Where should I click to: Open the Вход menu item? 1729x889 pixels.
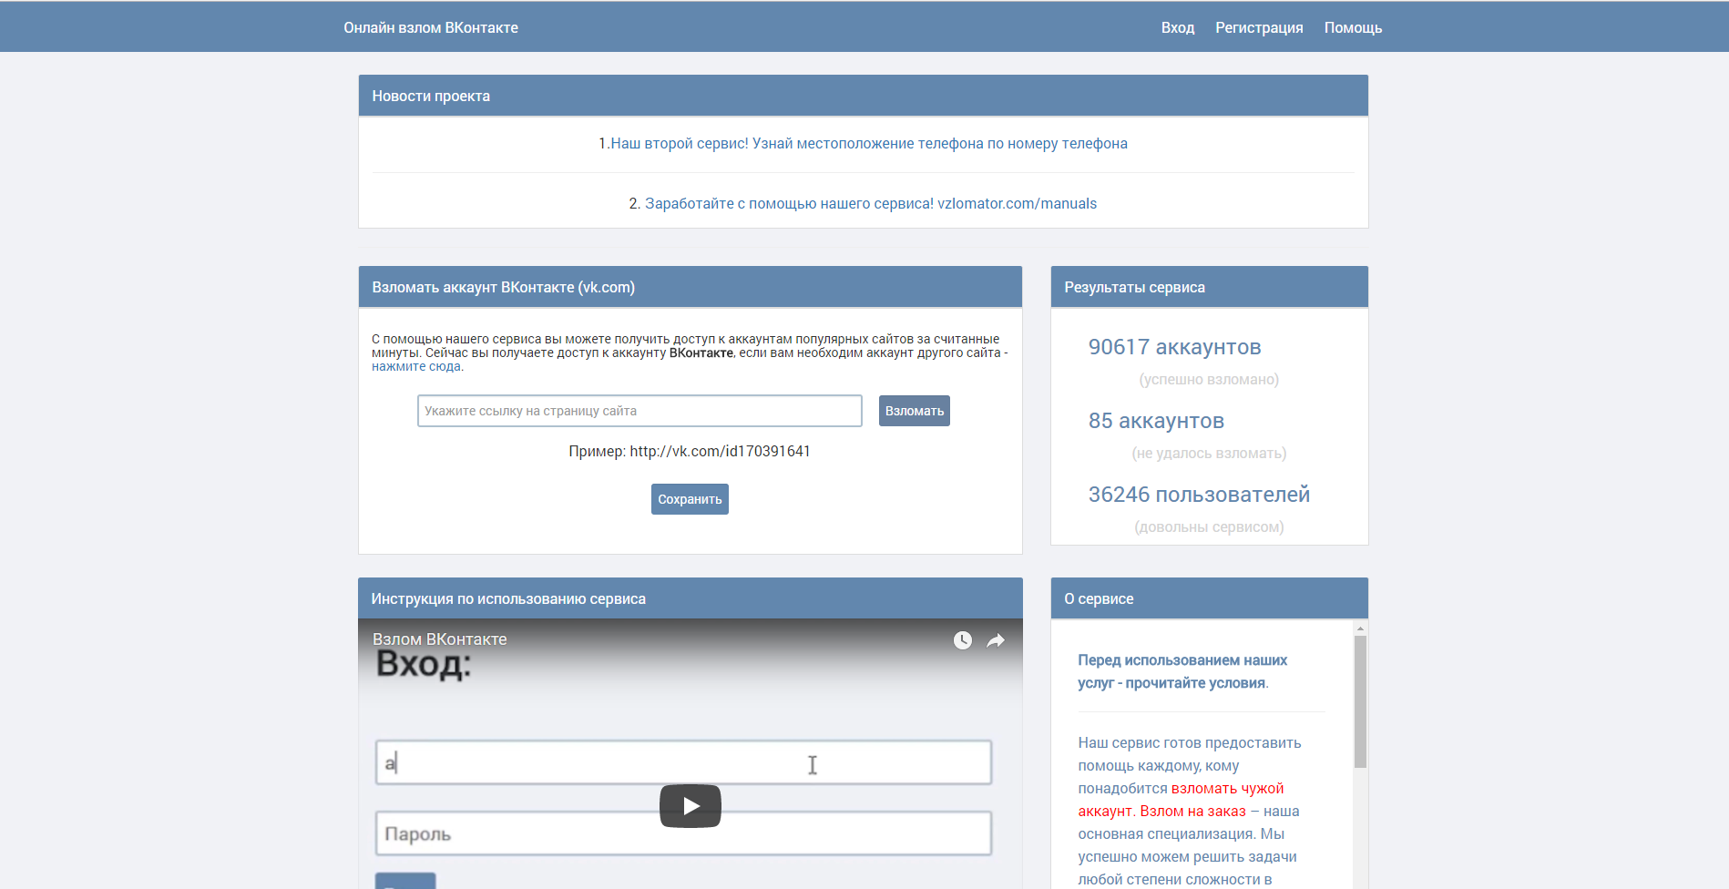pyautogui.click(x=1178, y=27)
